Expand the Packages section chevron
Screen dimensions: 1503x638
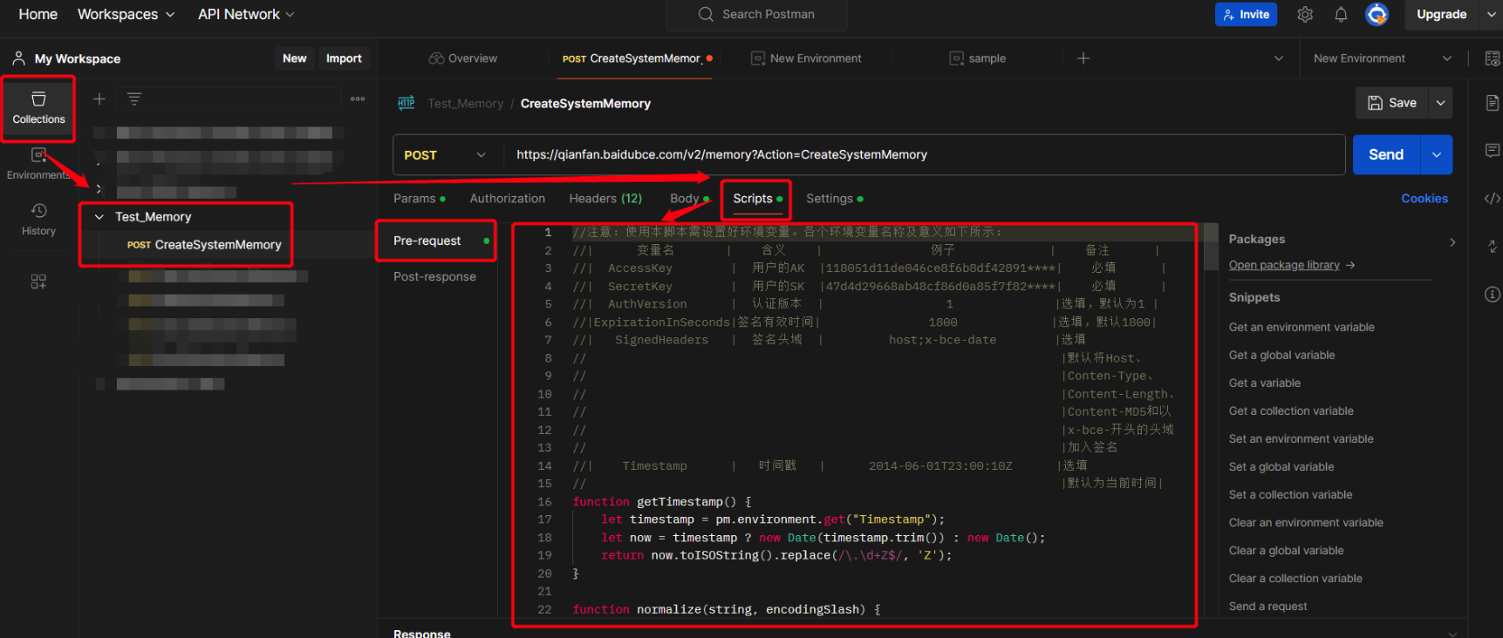[x=1452, y=242]
